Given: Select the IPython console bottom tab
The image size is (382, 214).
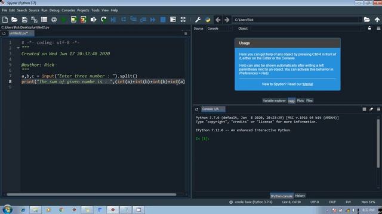Looking at the screenshot, I should tap(281, 196).
